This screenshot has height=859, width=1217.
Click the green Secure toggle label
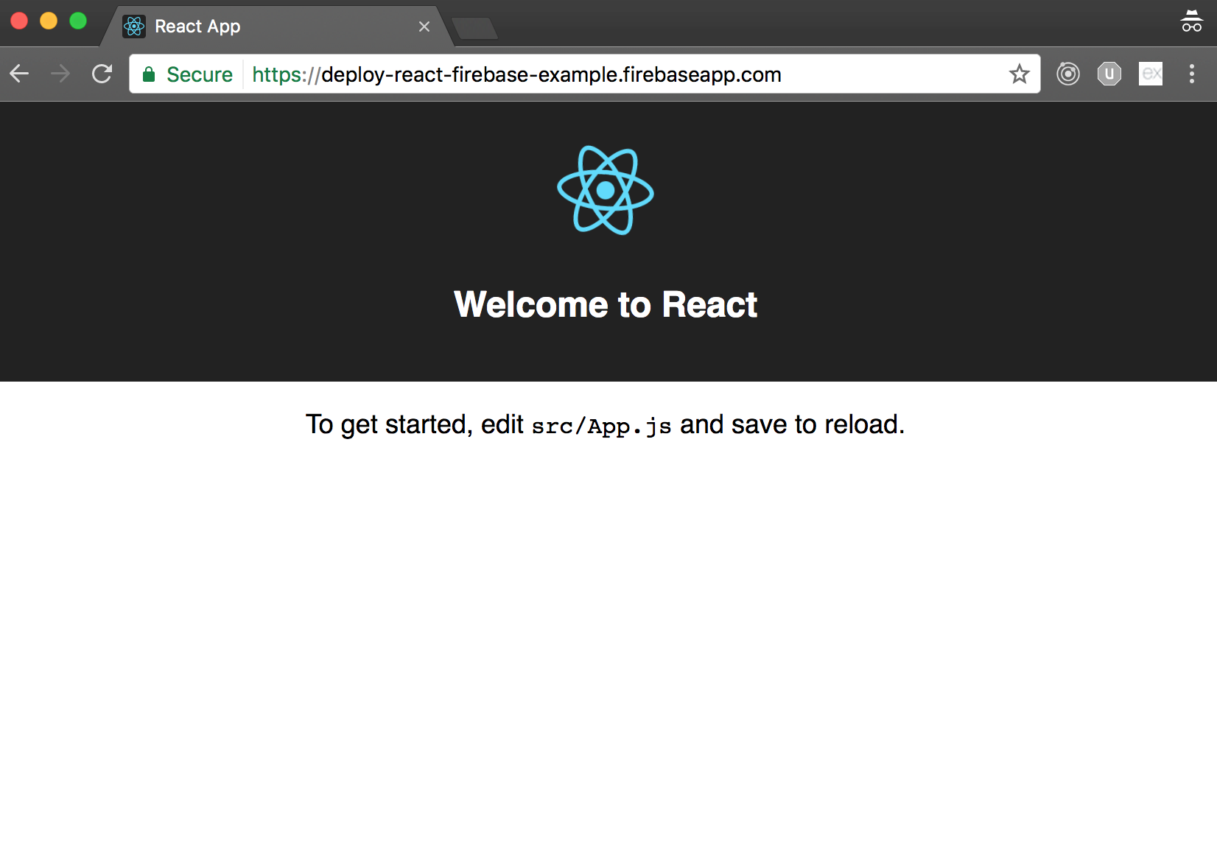199,74
